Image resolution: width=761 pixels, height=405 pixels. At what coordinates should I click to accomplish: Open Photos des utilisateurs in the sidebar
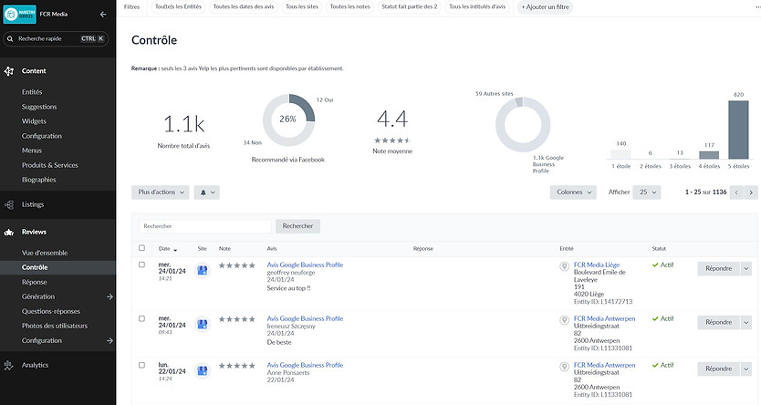(x=55, y=326)
